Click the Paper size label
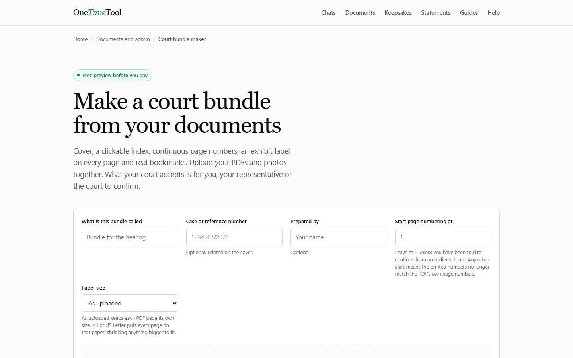Viewport: 573px width, 358px height. point(94,288)
